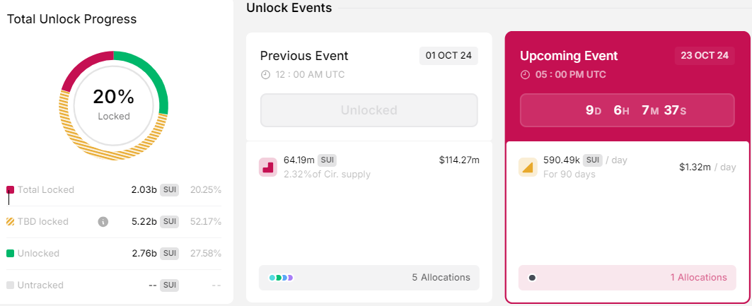Click the dark allocation dot in Upcoming Event
This screenshot has height=306, width=752.
[x=532, y=278]
